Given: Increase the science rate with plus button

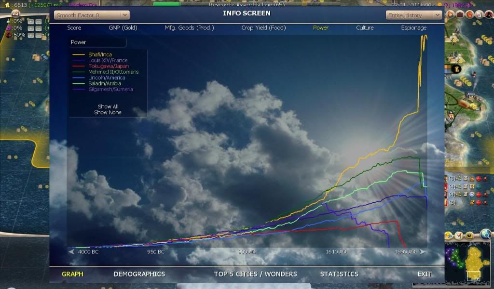Looking at the screenshot, I should tap(30, 21).
